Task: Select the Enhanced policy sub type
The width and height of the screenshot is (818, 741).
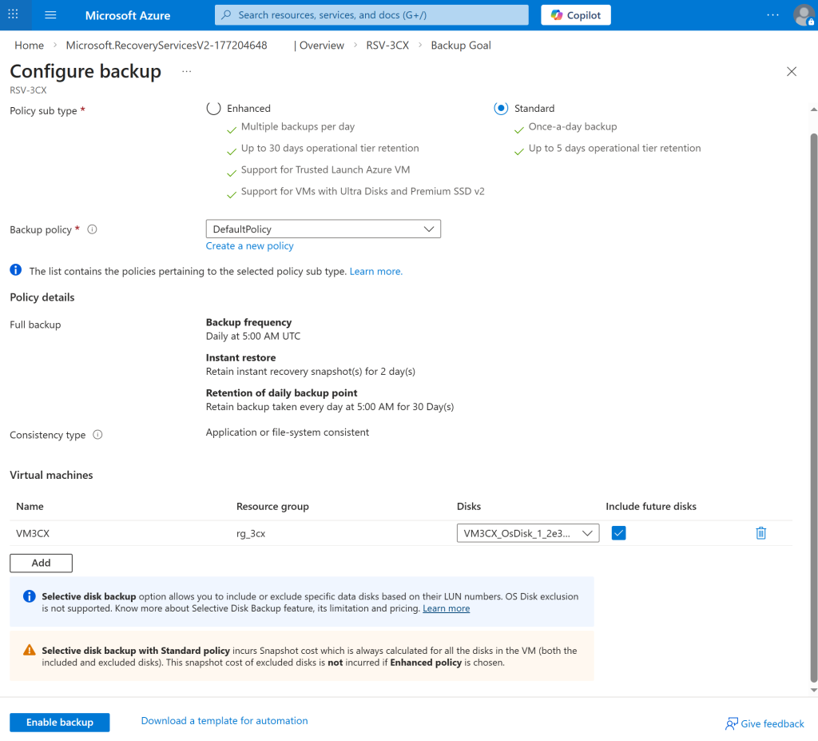Action: click(213, 109)
